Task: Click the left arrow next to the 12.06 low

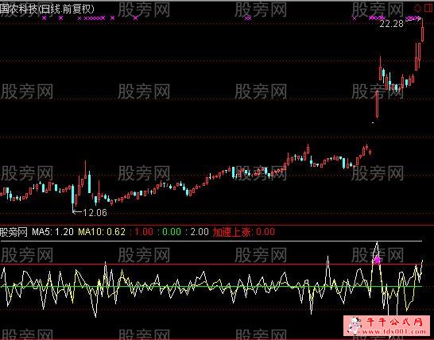Action: pyautogui.click(x=76, y=212)
